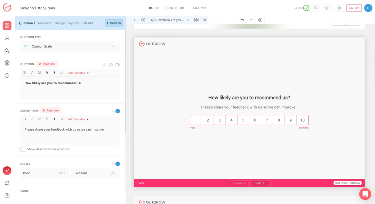Check Show description as a tooltip

[x=23, y=149]
